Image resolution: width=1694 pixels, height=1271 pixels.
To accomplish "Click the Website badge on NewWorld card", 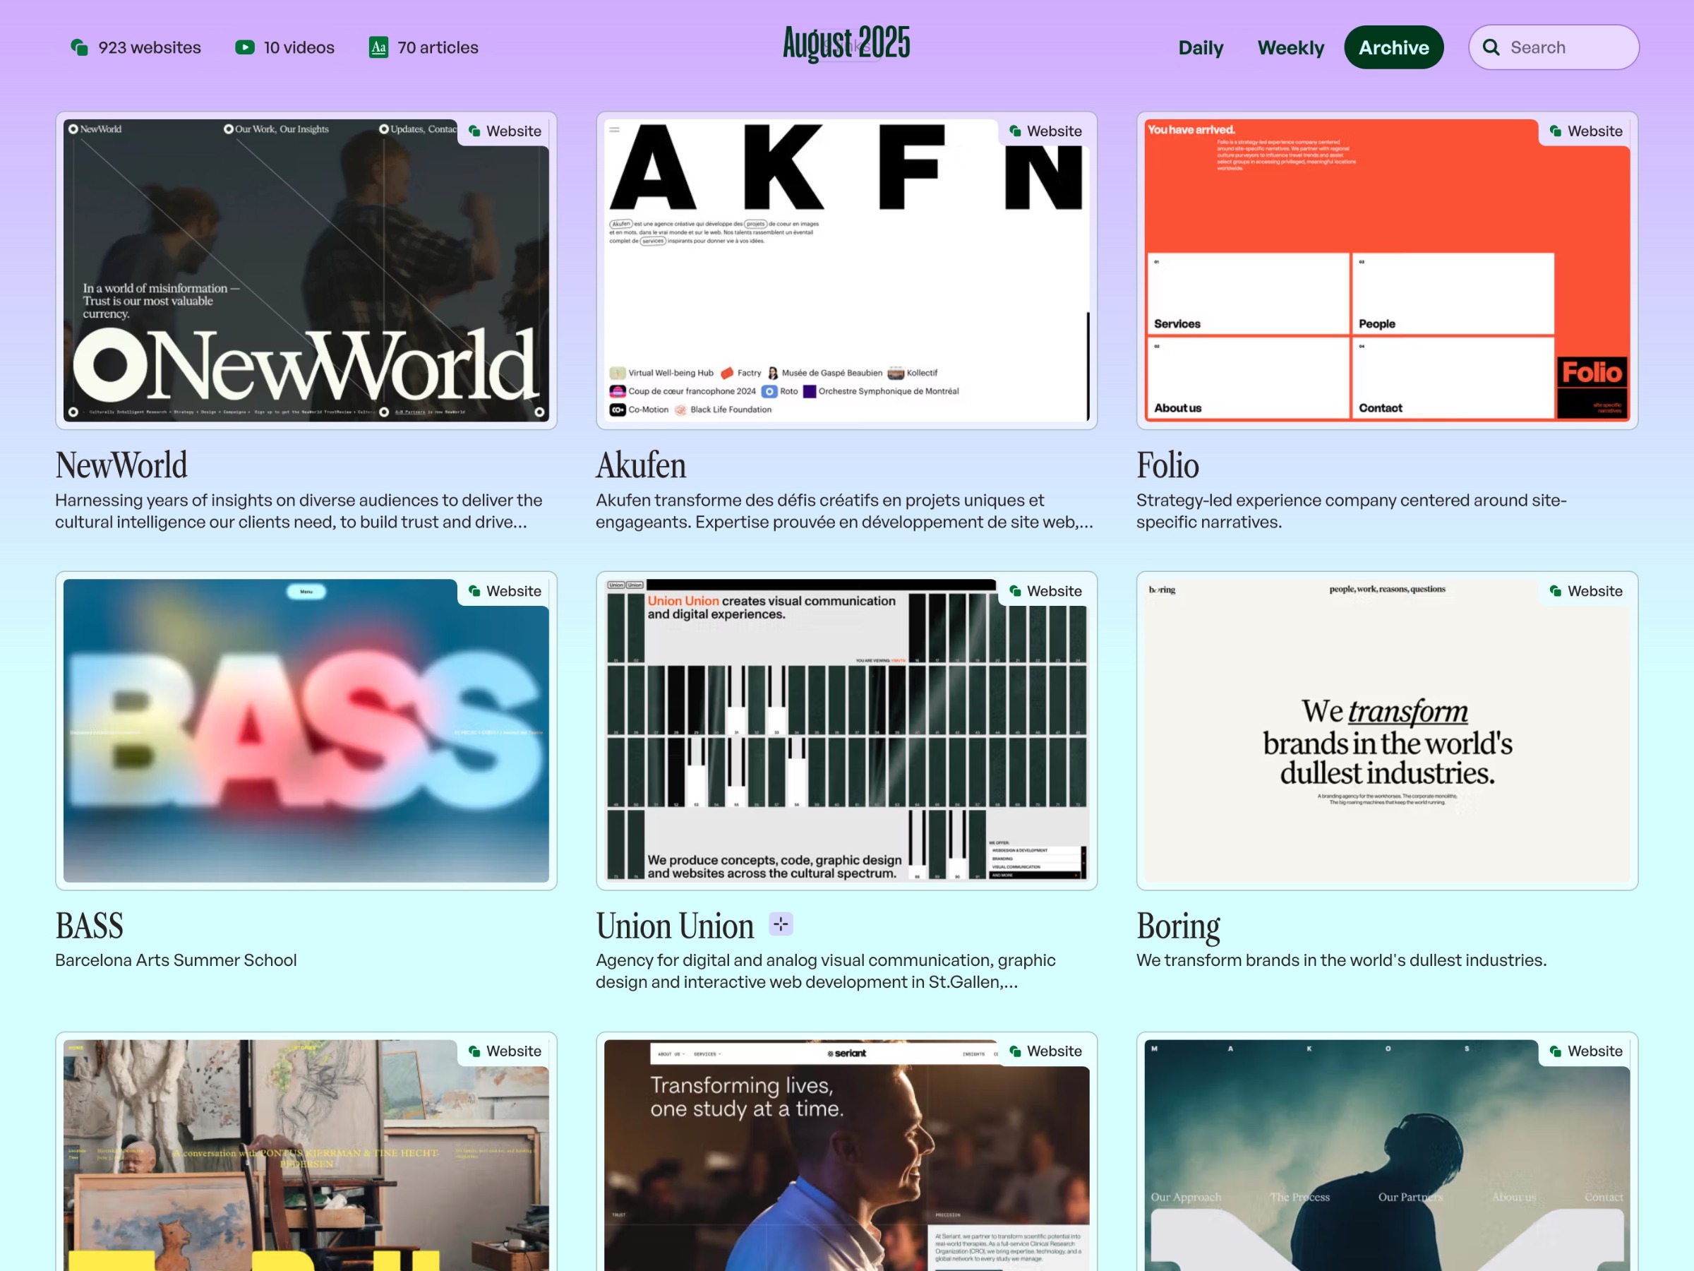I will (505, 131).
